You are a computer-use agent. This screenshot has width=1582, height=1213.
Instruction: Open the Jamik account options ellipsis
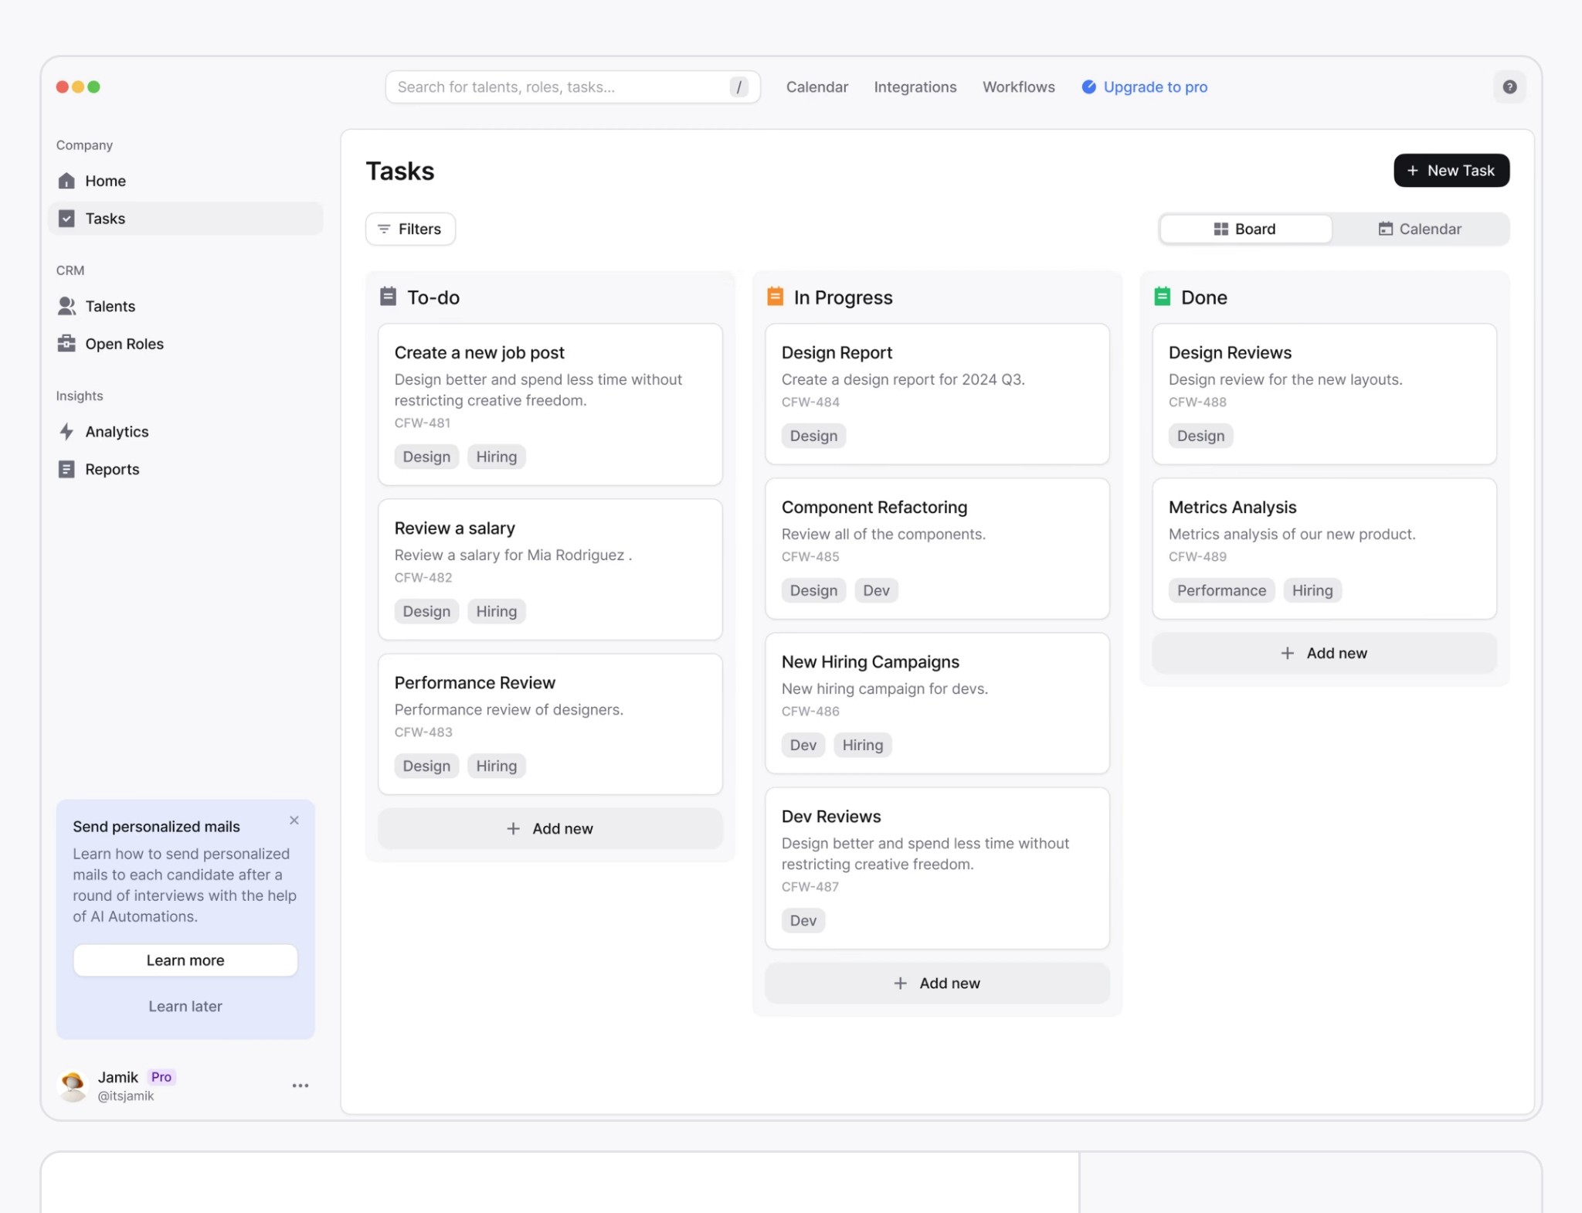coord(300,1086)
